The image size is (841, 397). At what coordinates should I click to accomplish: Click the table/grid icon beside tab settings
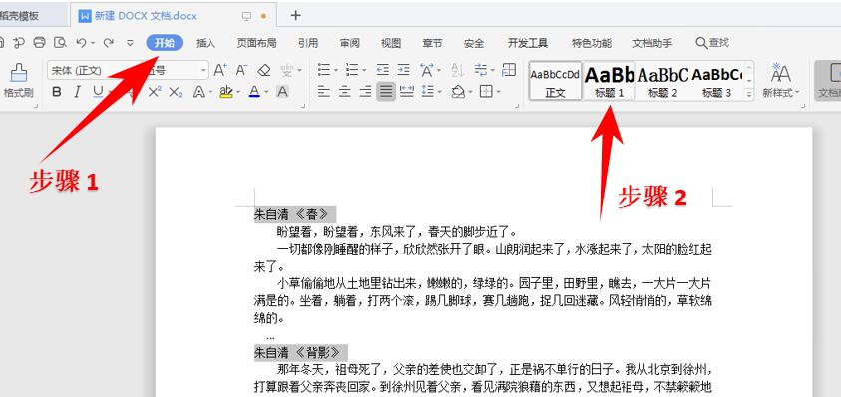509,70
